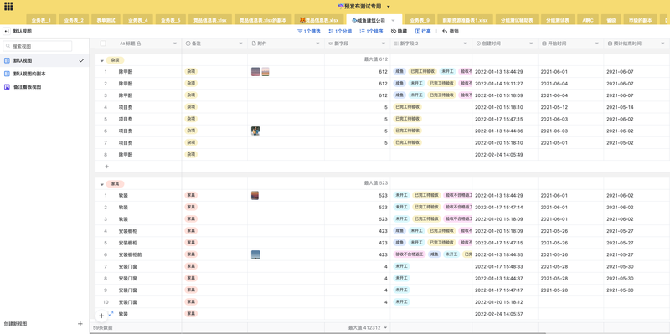Click the round floating plus button
Image resolution: width=670 pixels, height=334 pixels.
101,316
